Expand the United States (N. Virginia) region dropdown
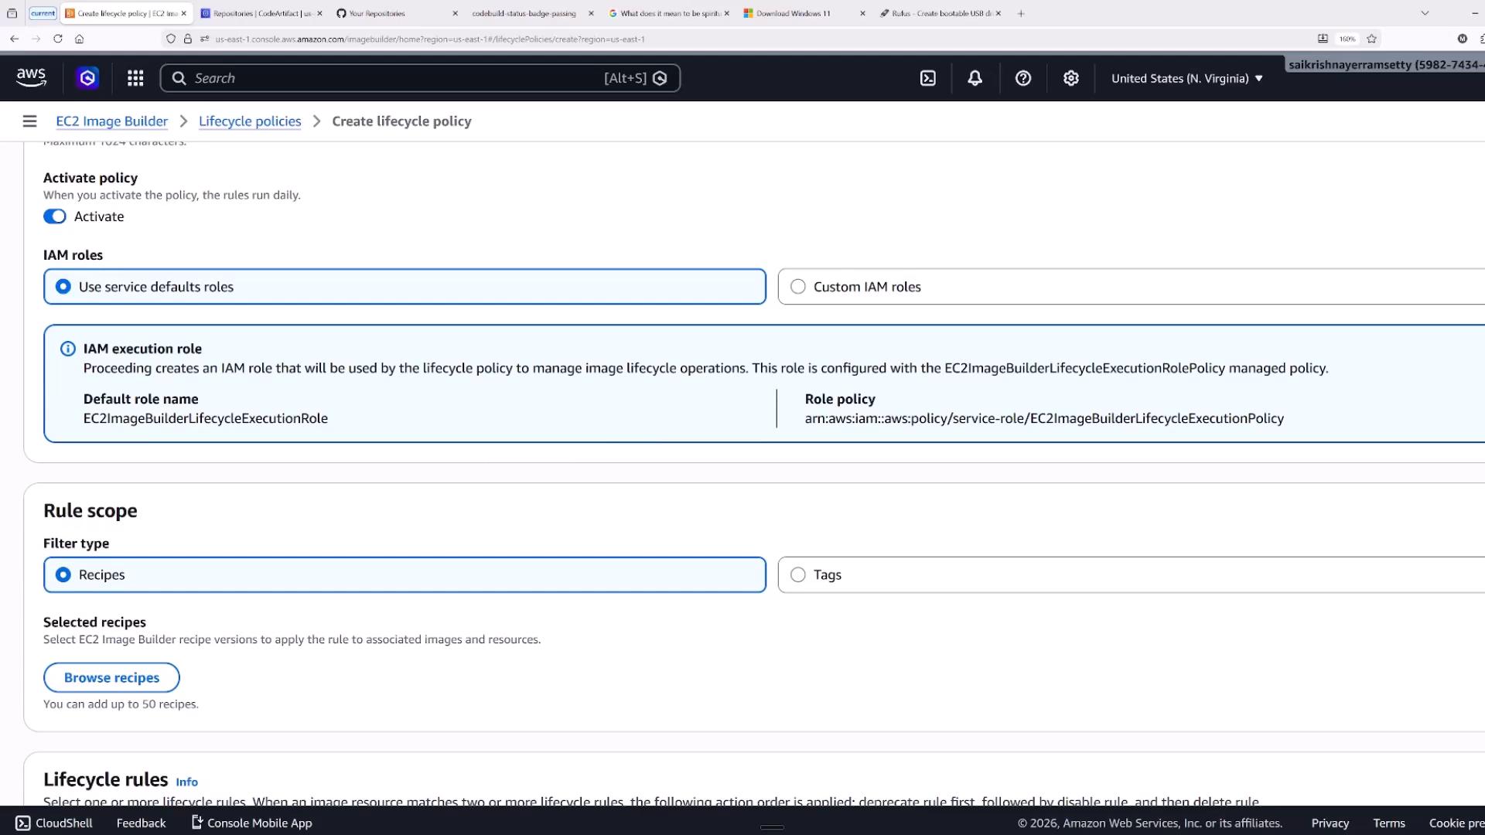This screenshot has height=835, width=1485. click(x=1186, y=78)
